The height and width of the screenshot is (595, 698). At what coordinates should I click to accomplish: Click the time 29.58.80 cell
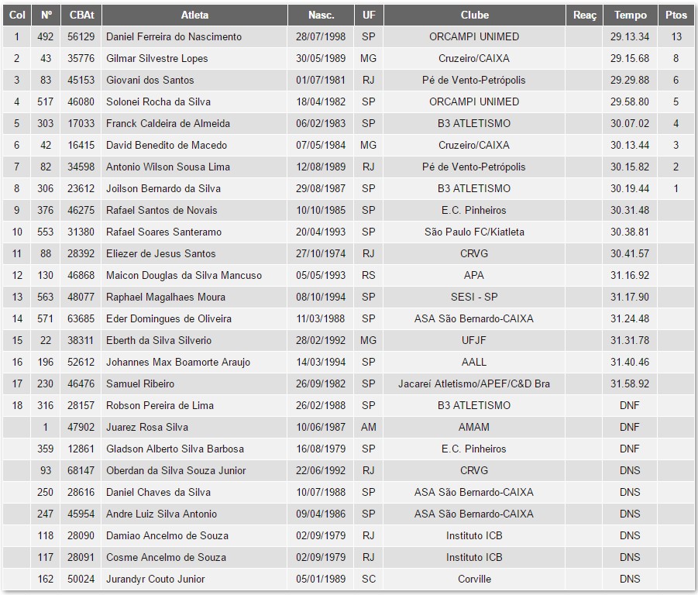click(x=629, y=101)
